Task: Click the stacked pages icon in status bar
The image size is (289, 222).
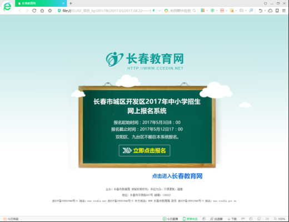Action: [251, 219]
